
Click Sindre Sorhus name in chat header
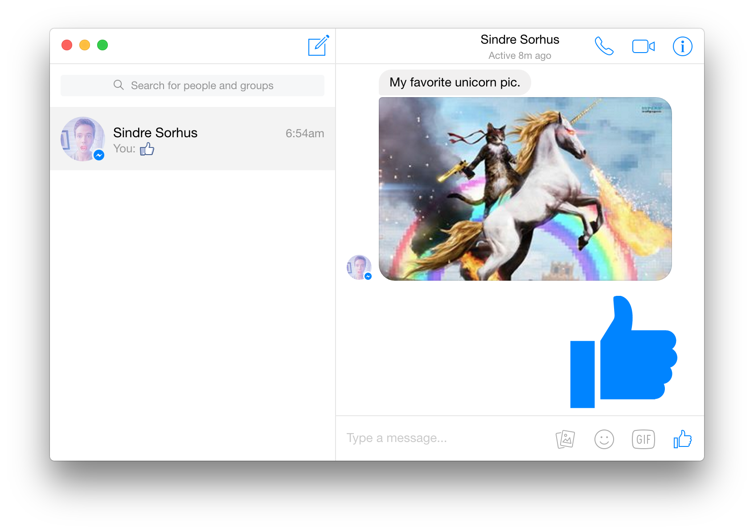click(x=520, y=40)
